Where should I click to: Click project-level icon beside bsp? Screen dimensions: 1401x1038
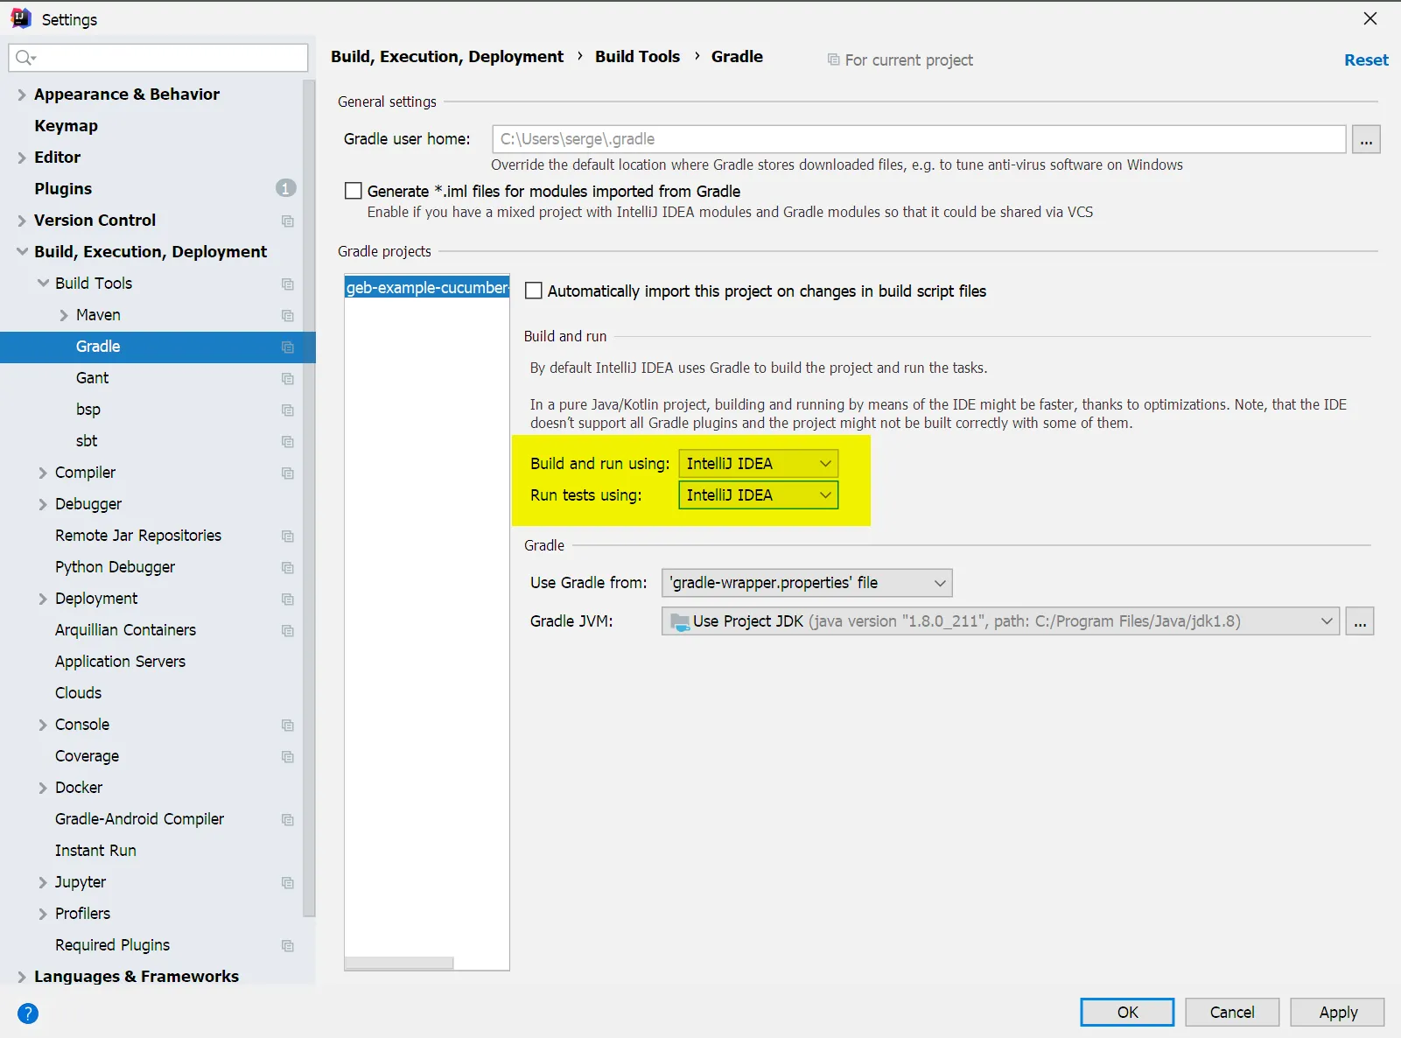pos(288,410)
